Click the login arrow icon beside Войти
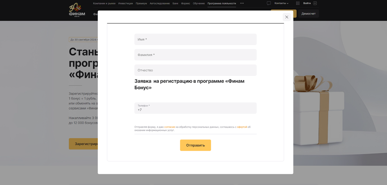 click(315, 3)
